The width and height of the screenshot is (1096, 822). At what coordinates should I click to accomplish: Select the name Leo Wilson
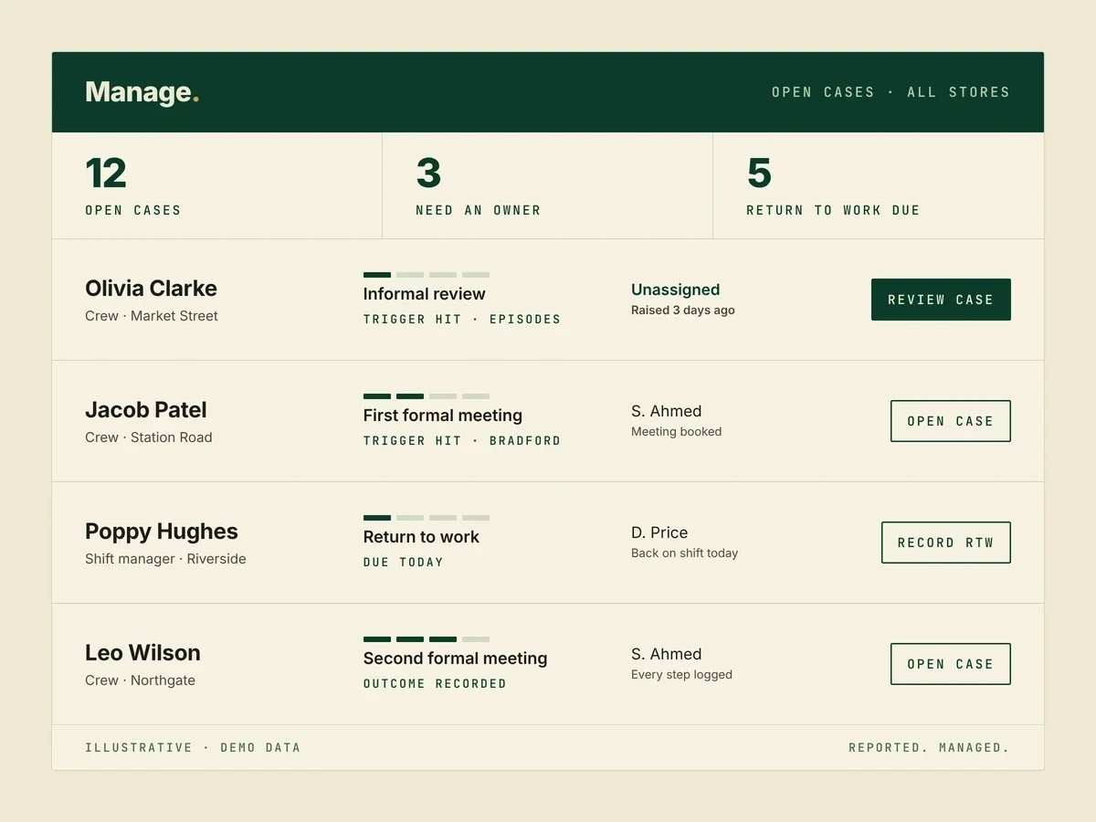pyautogui.click(x=142, y=653)
